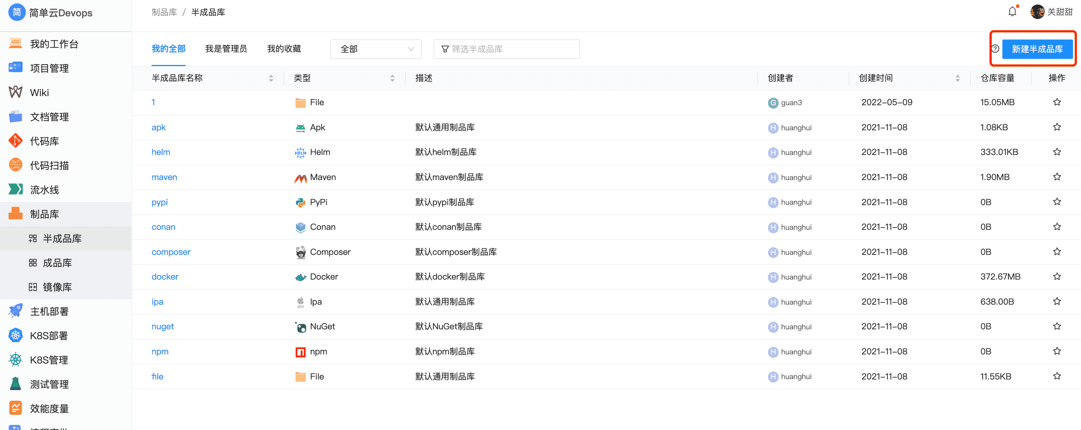Favorite the maven repository with its star
This screenshot has height=430, width=1081.
pyautogui.click(x=1057, y=177)
